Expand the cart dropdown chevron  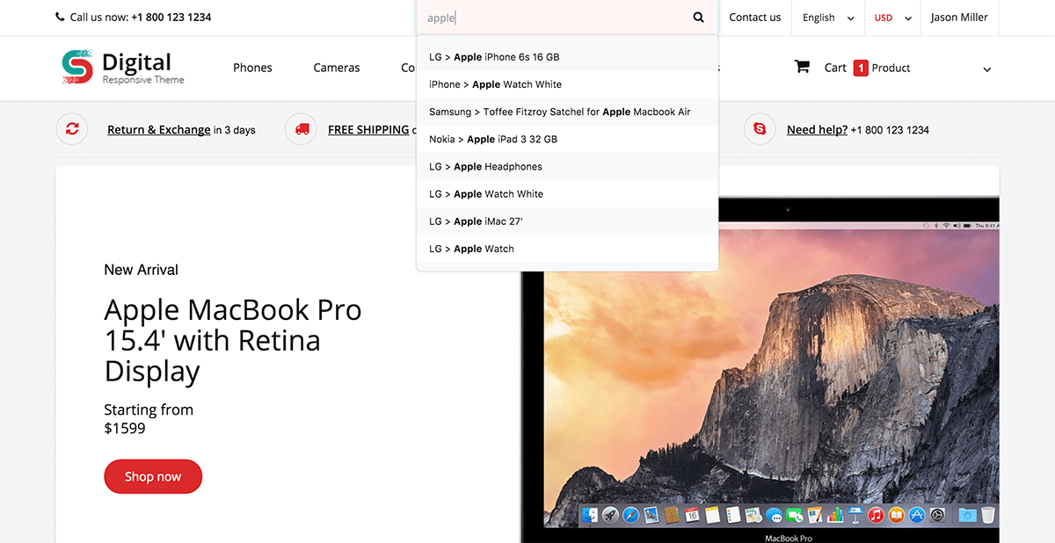pyautogui.click(x=986, y=69)
